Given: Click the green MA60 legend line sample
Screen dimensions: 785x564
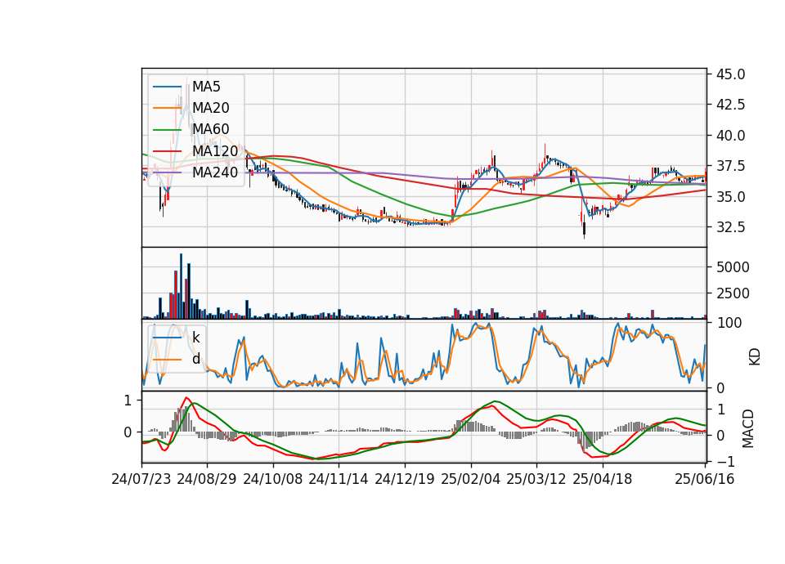Looking at the screenshot, I should (167, 129).
